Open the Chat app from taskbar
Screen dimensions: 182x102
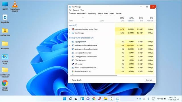(x=88, y=99)
